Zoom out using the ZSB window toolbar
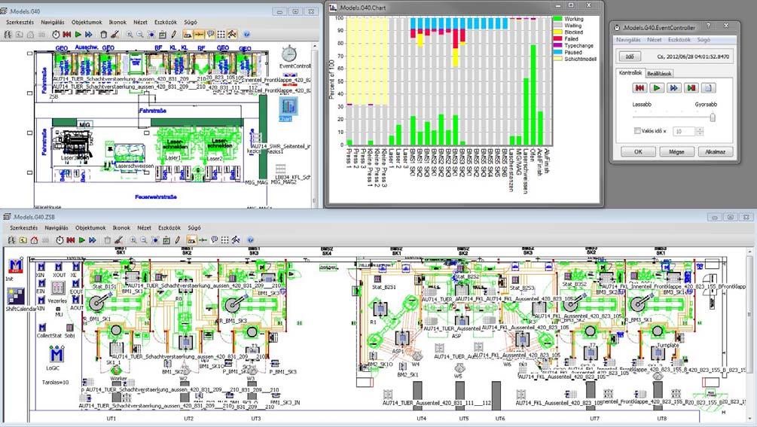This screenshot has height=427, width=757. coord(144,240)
